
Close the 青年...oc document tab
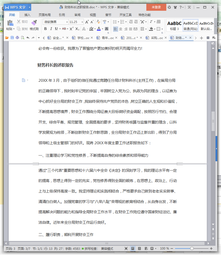click(116, 37)
